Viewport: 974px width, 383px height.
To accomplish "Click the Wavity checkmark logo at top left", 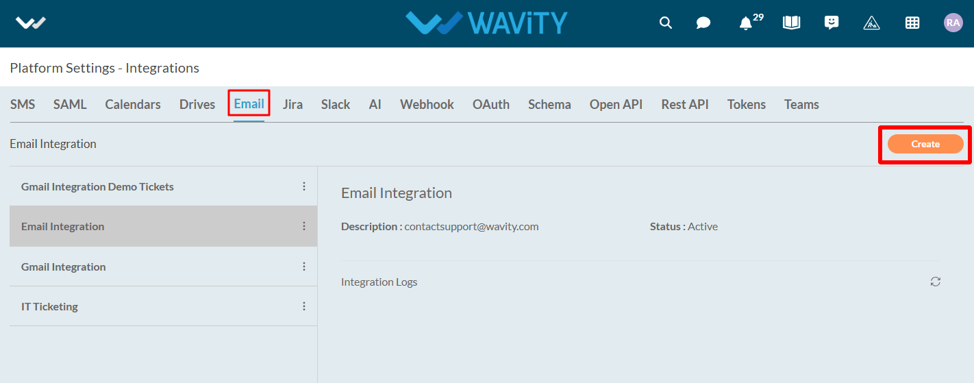I will pos(31,23).
